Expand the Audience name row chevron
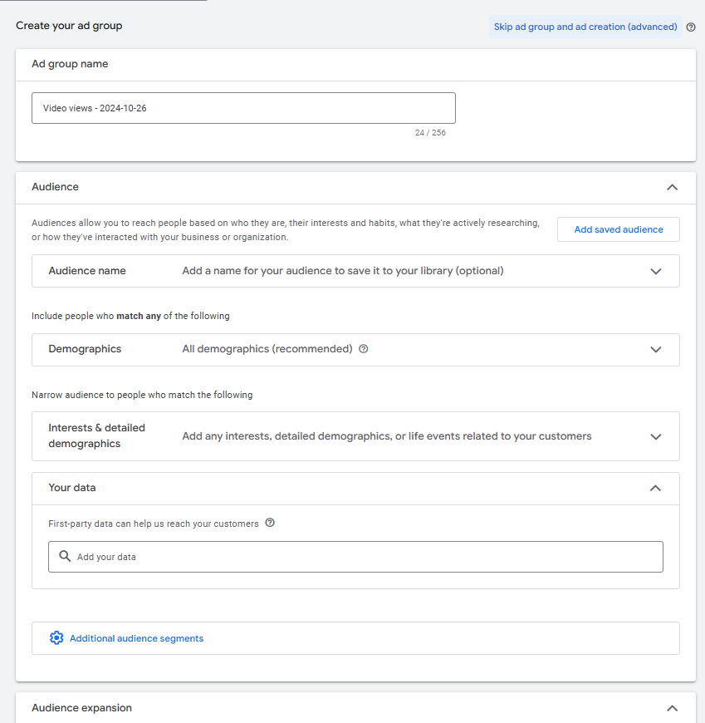The height and width of the screenshot is (723, 705). coord(656,271)
